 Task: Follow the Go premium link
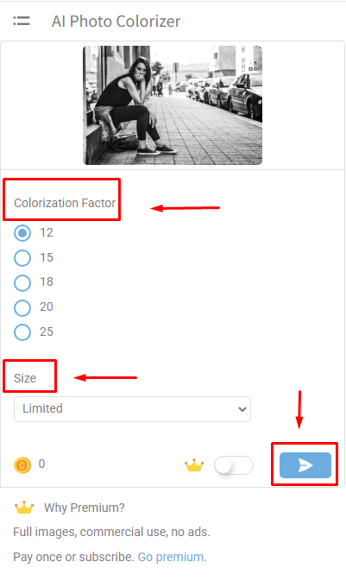(x=172, y=557)
